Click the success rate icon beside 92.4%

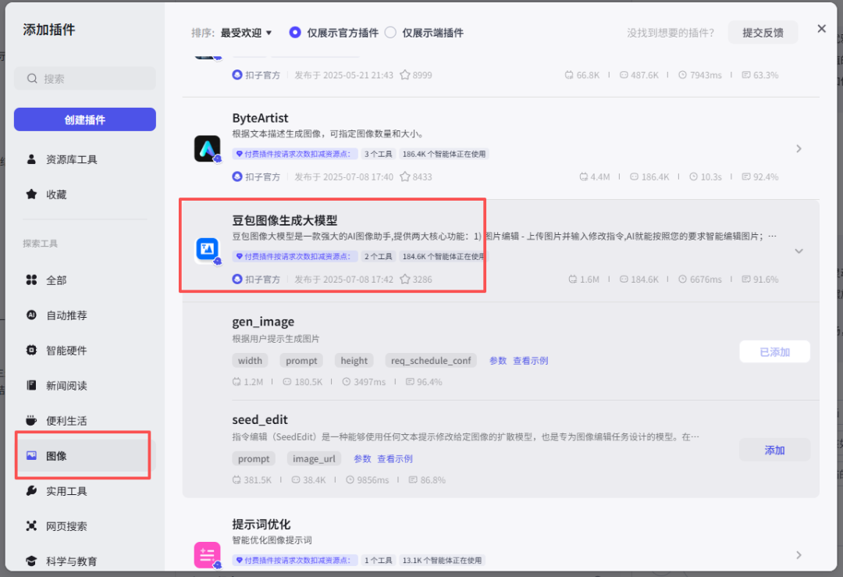coord(745,176)
